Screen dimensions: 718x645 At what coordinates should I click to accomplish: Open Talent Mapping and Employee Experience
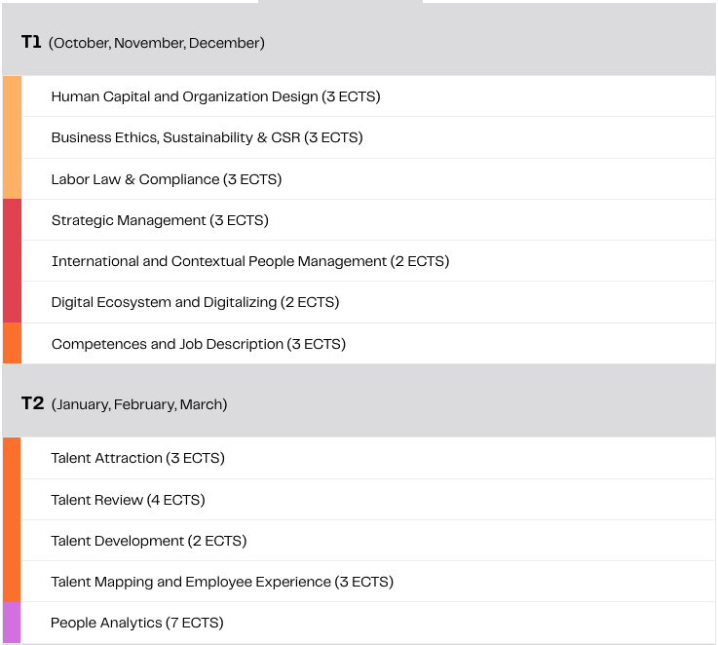[221, 582]
